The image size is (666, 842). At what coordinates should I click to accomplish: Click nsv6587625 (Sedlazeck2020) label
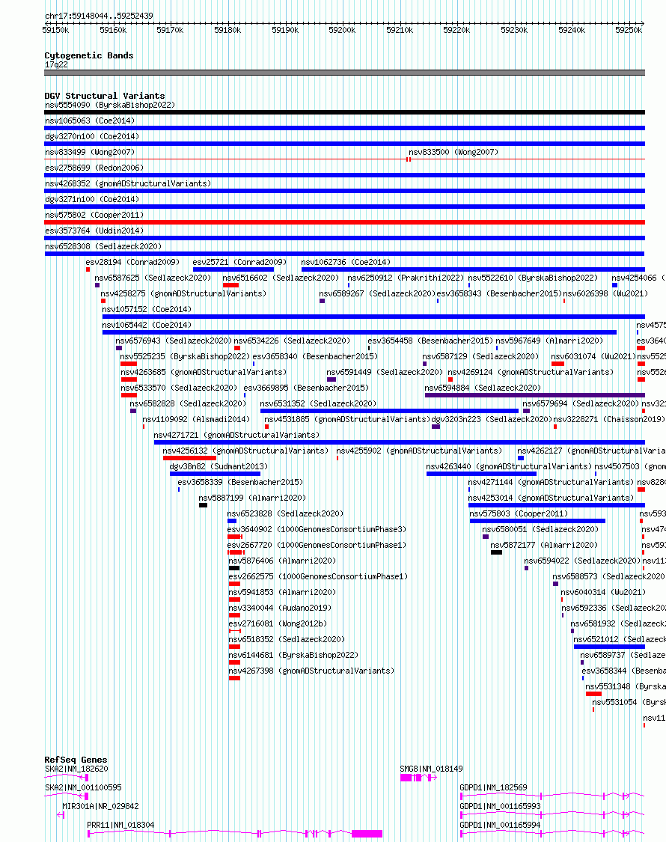tap(153, 278)
